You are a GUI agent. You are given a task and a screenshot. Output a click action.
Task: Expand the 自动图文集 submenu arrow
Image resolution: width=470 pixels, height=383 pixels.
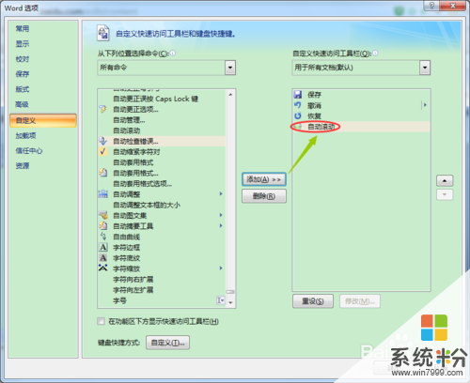click(221, 215)
